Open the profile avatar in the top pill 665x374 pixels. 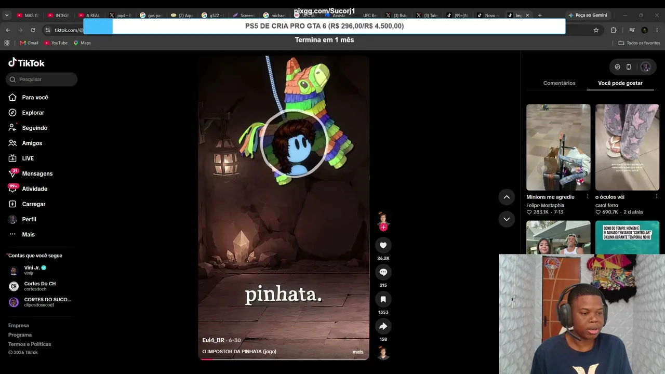[645, 67]
